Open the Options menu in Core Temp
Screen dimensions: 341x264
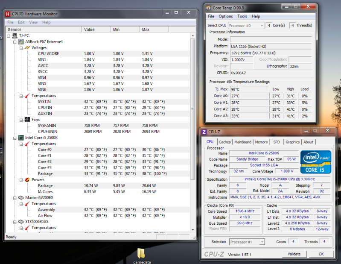click(x=226, y=16)
